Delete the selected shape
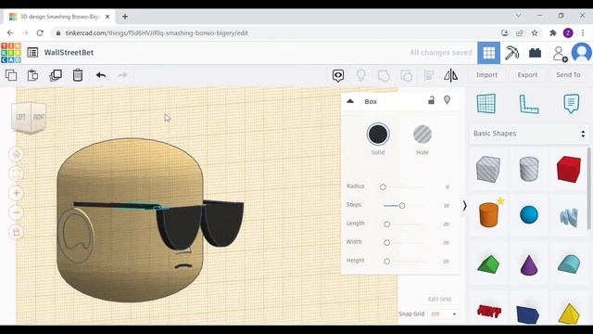 (x=78, y=75)
